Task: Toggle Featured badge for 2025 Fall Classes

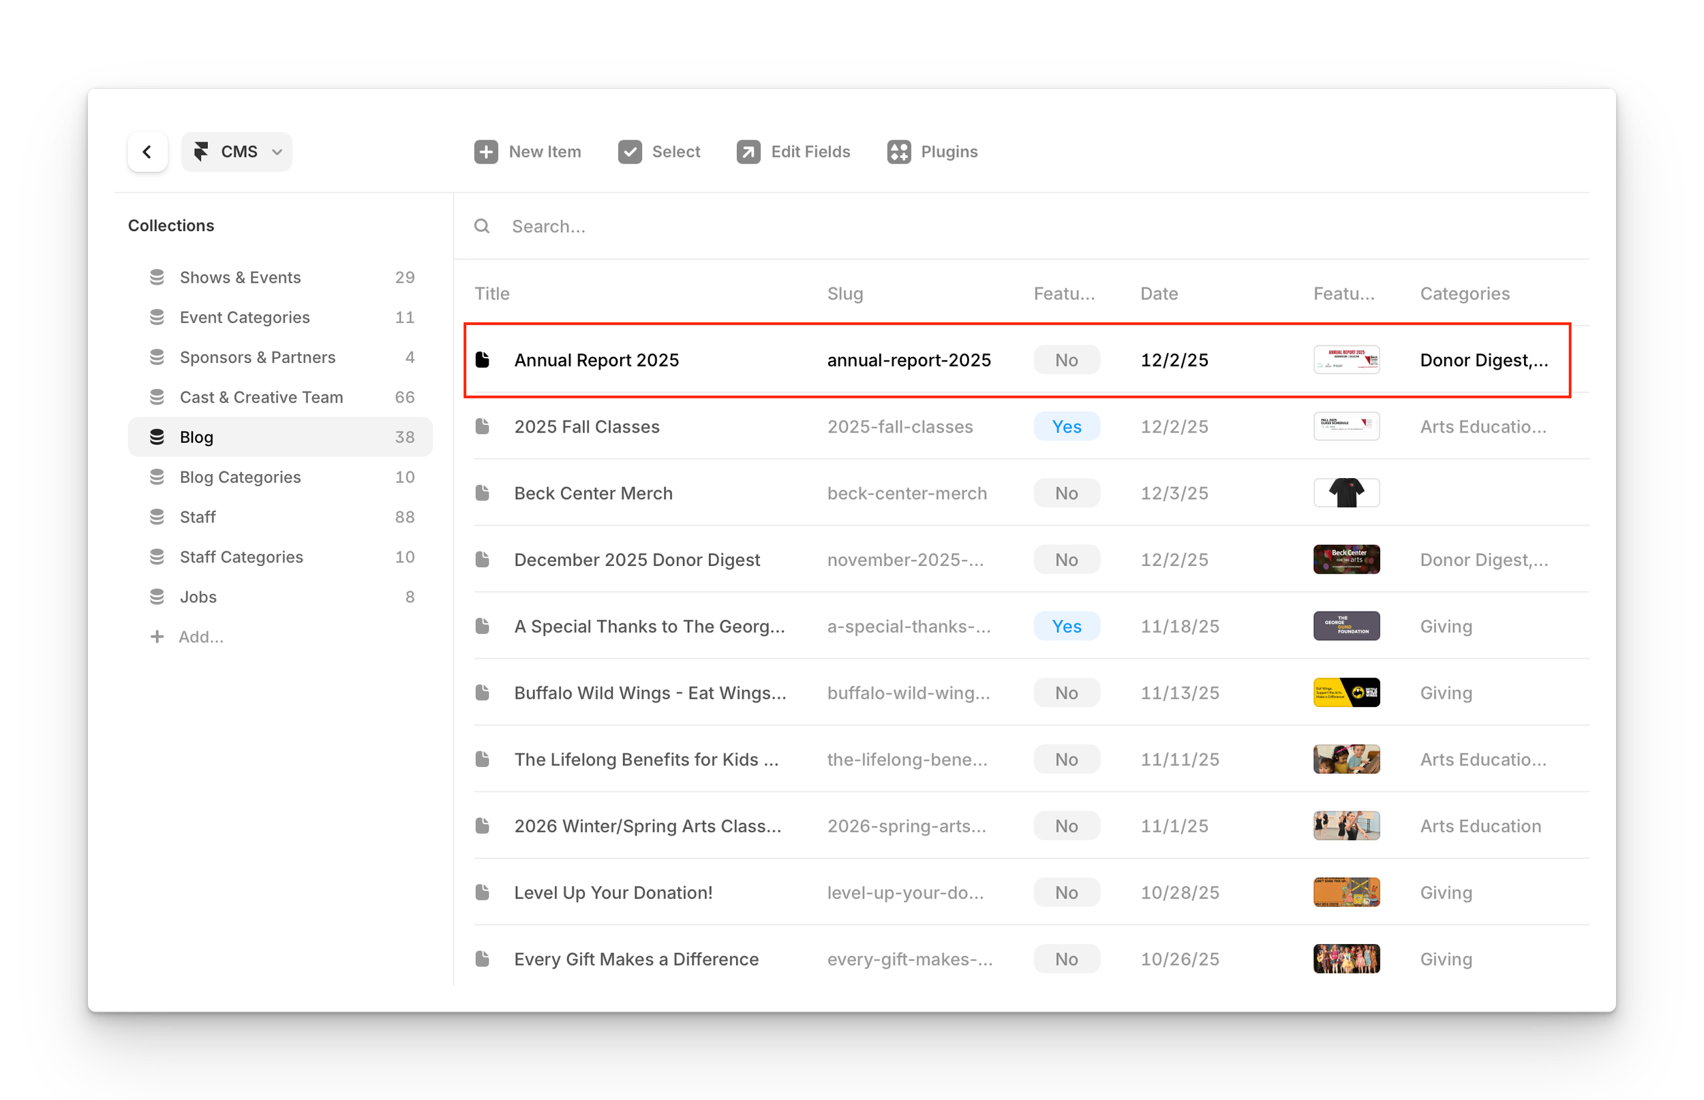Action: (1066, 426)
